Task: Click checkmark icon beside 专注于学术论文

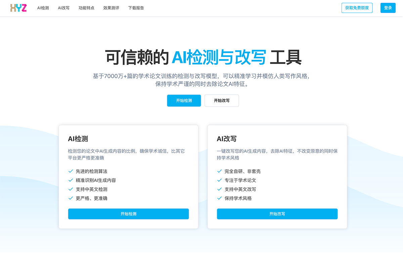Action: point(219,180)
